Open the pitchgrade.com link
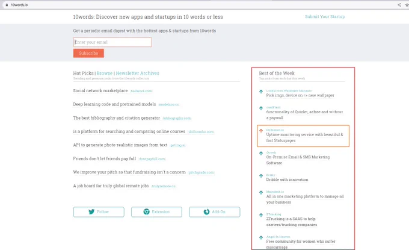 201,172
